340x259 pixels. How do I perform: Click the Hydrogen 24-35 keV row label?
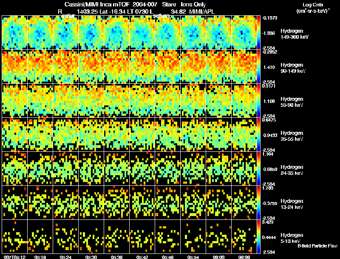coord(292,170)
